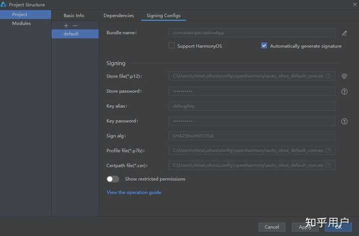Screen dimensions: 359x236
Task: Add a new signing config with plus icon
Action: 66,25
